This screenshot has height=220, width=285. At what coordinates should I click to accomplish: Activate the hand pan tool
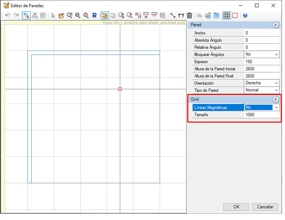pyautogui.click(x=61, y=15)
